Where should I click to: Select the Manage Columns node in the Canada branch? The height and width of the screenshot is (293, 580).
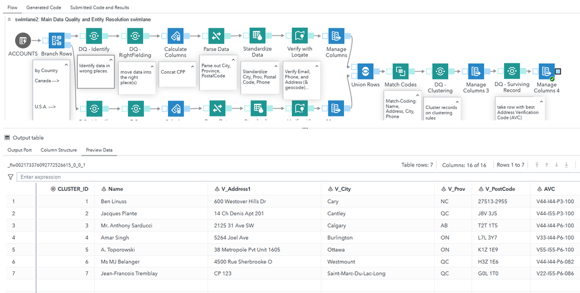point(336,36)
